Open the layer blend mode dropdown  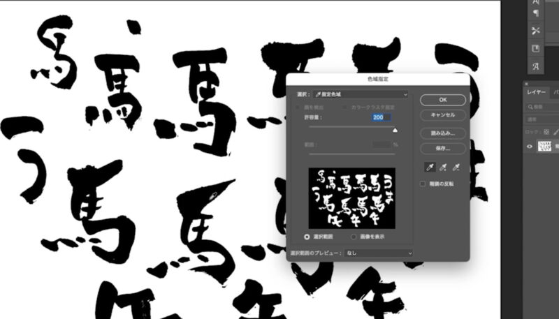point(543,119)
